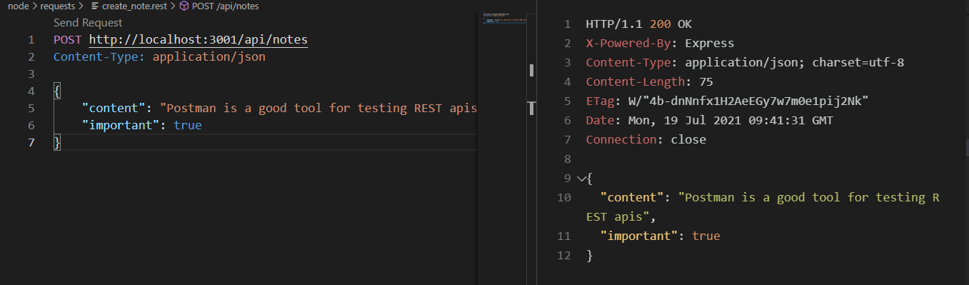Click the minimap preview of the request file

[x=503, y=19]
